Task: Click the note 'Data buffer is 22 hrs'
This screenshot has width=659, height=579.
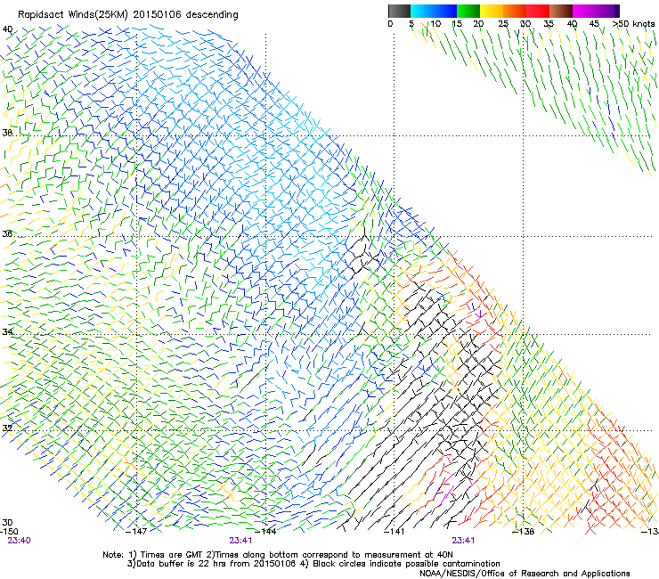Action: [x=175, y=564]
